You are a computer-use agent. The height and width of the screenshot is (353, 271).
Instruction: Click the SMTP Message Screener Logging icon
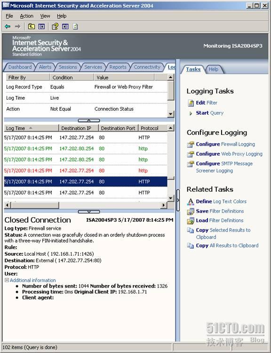tap(191, 164)
